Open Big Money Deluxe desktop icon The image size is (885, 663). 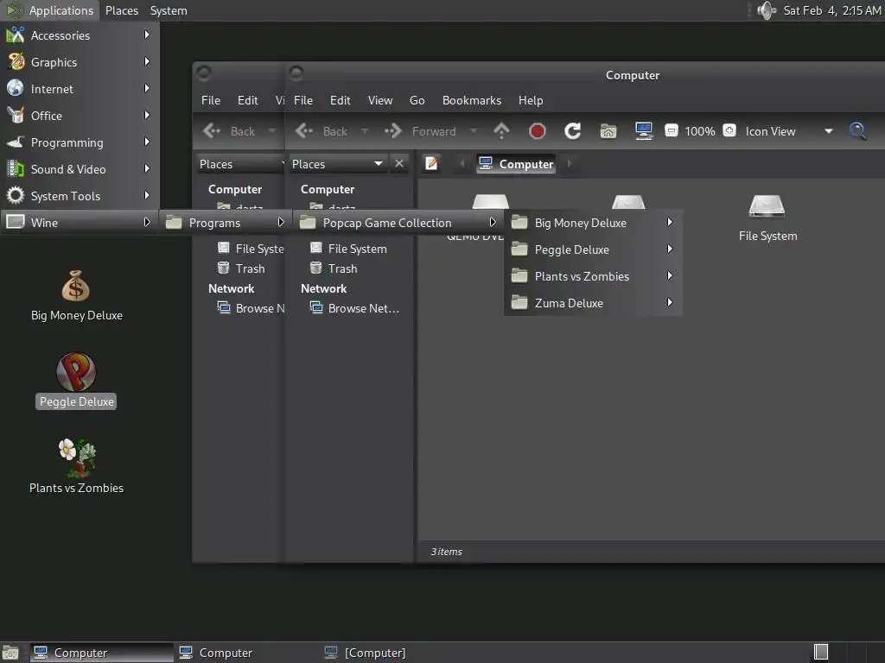coord(76,296)
